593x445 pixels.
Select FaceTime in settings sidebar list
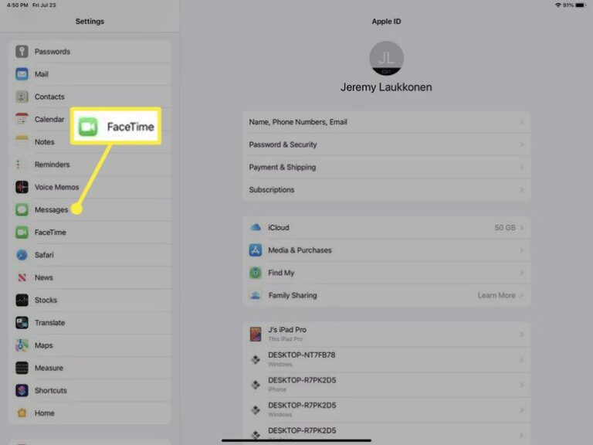(x=90, y=233)
